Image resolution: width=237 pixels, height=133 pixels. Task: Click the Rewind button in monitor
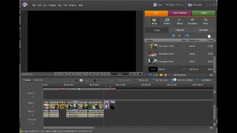coord(64,74)
